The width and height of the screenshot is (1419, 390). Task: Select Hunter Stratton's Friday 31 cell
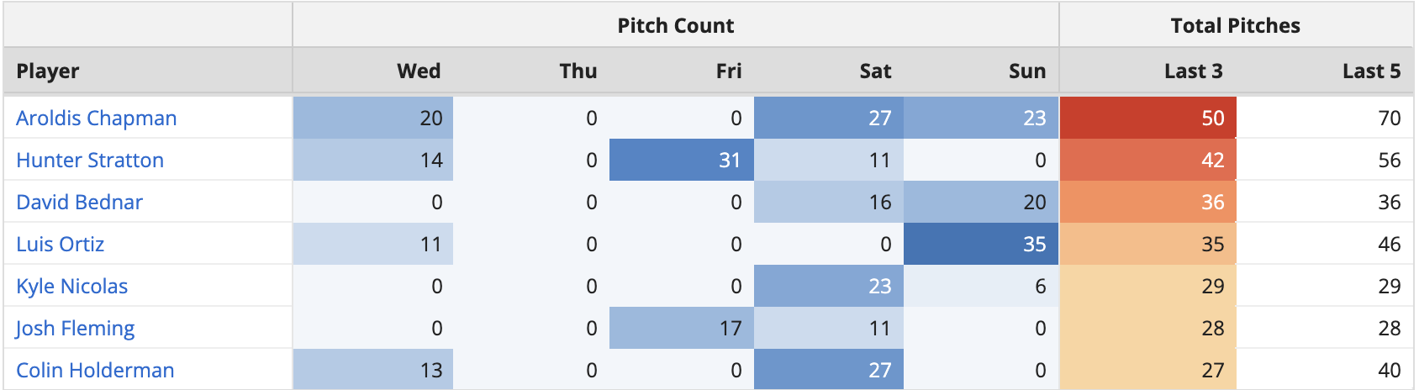pyautogui.click(x=682, y=160)
